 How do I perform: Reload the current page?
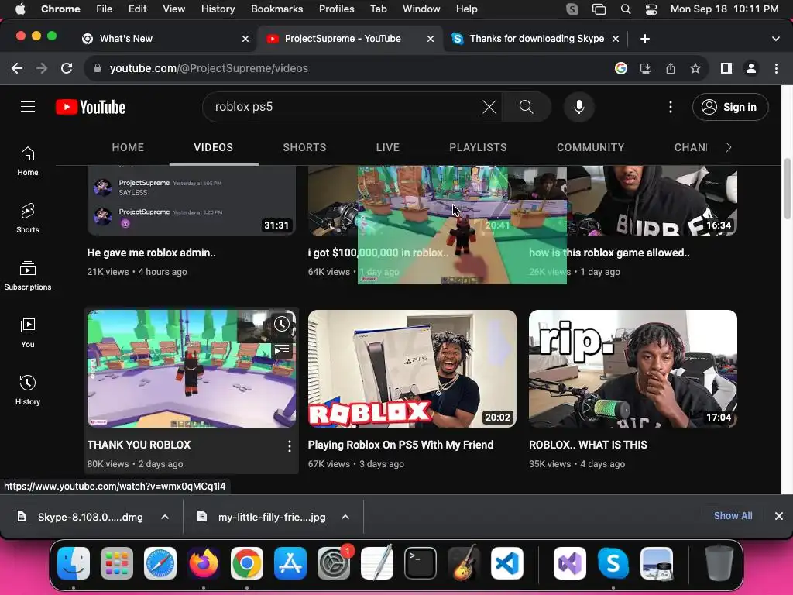click(67, 68)
